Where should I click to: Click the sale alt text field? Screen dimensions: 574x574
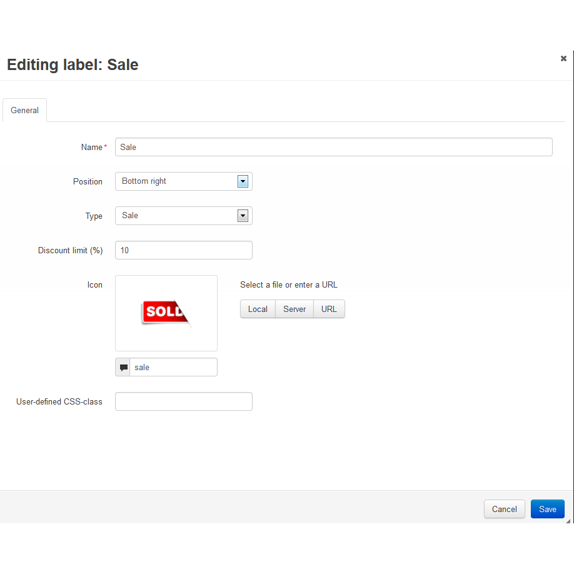174,367
